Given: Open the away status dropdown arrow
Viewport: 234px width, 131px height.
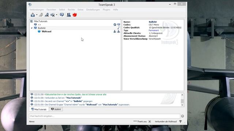Looking at the screenshot, I should 37,15.
